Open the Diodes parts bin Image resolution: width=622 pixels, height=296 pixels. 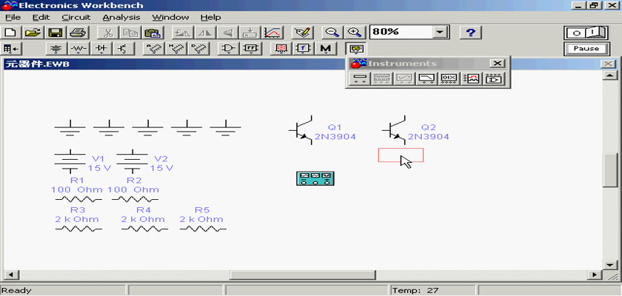pos(101,49)
